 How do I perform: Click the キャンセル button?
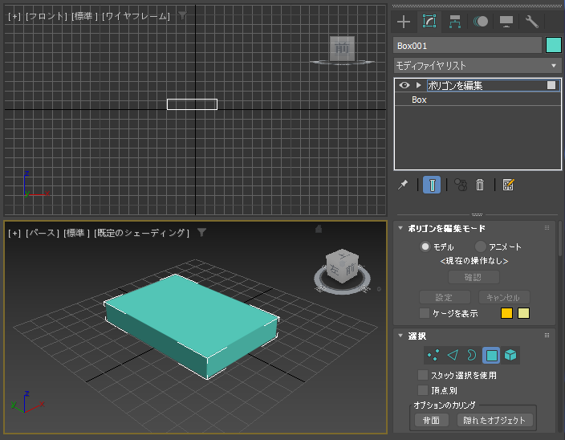point(504,297)
